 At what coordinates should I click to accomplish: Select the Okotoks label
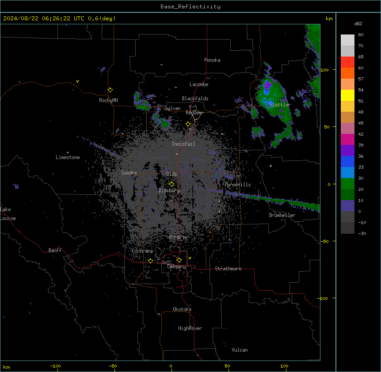coord(182,309)
